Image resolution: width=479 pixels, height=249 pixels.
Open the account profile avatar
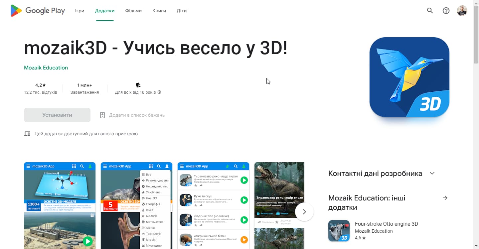462,11
